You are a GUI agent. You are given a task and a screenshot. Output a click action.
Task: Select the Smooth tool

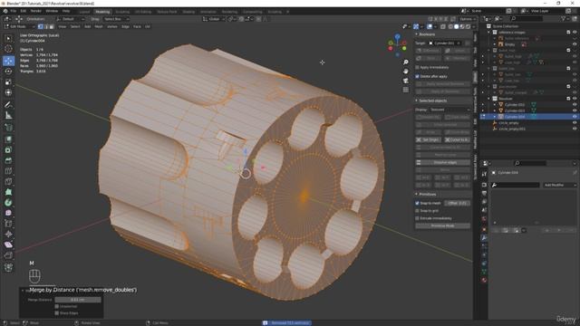[8, 214]
